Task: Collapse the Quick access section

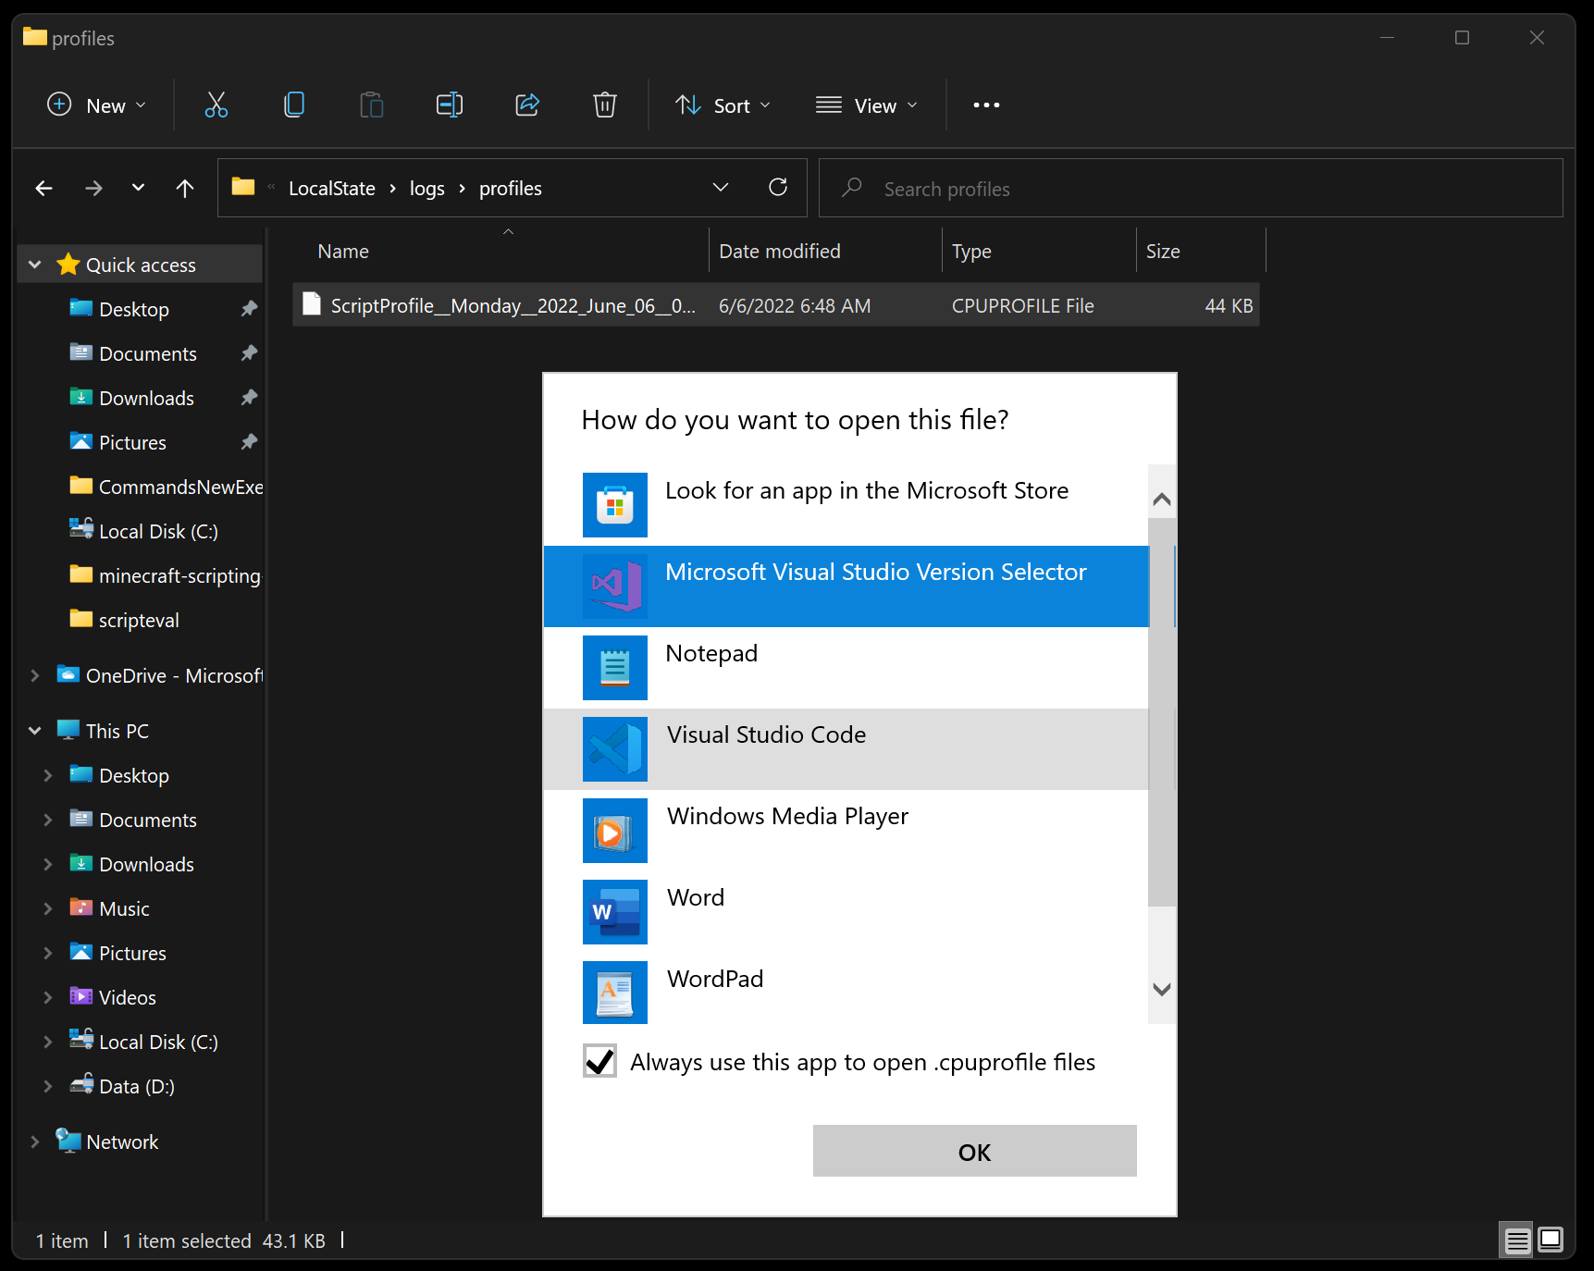Action: coord(34,264)
